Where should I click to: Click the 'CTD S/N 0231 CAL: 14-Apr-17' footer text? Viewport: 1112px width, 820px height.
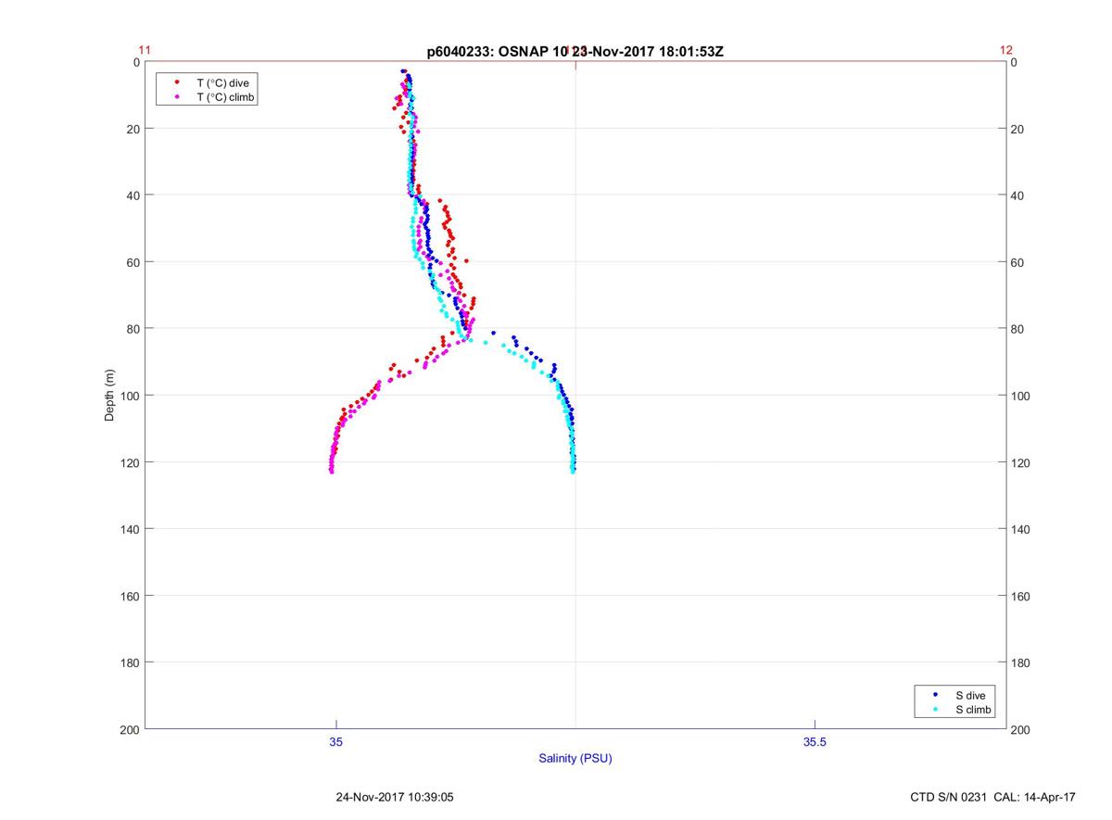tap(993, 797)
